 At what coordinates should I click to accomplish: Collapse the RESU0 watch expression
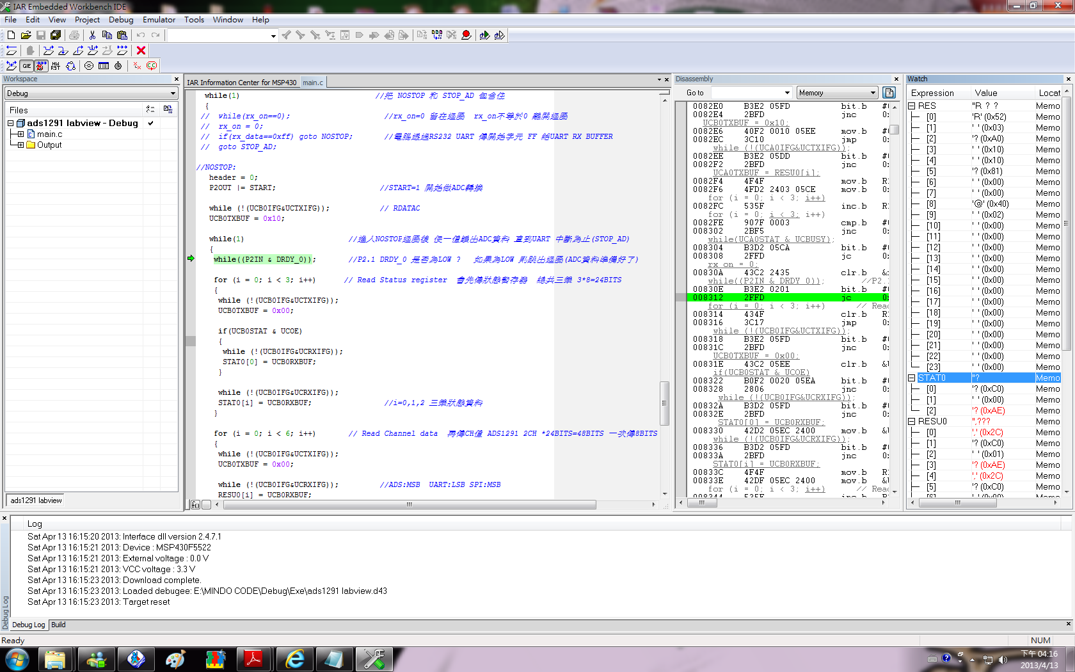[x=912, y=422]
